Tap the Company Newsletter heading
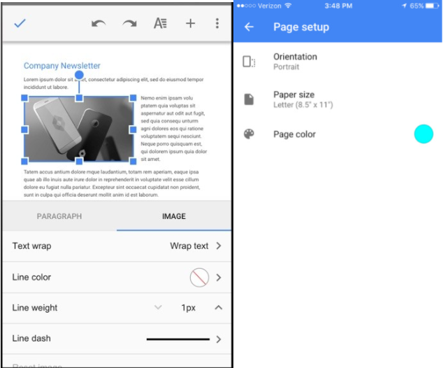Image resolution: width=443 pixels, height=368 pixels. tap(62, 66)
